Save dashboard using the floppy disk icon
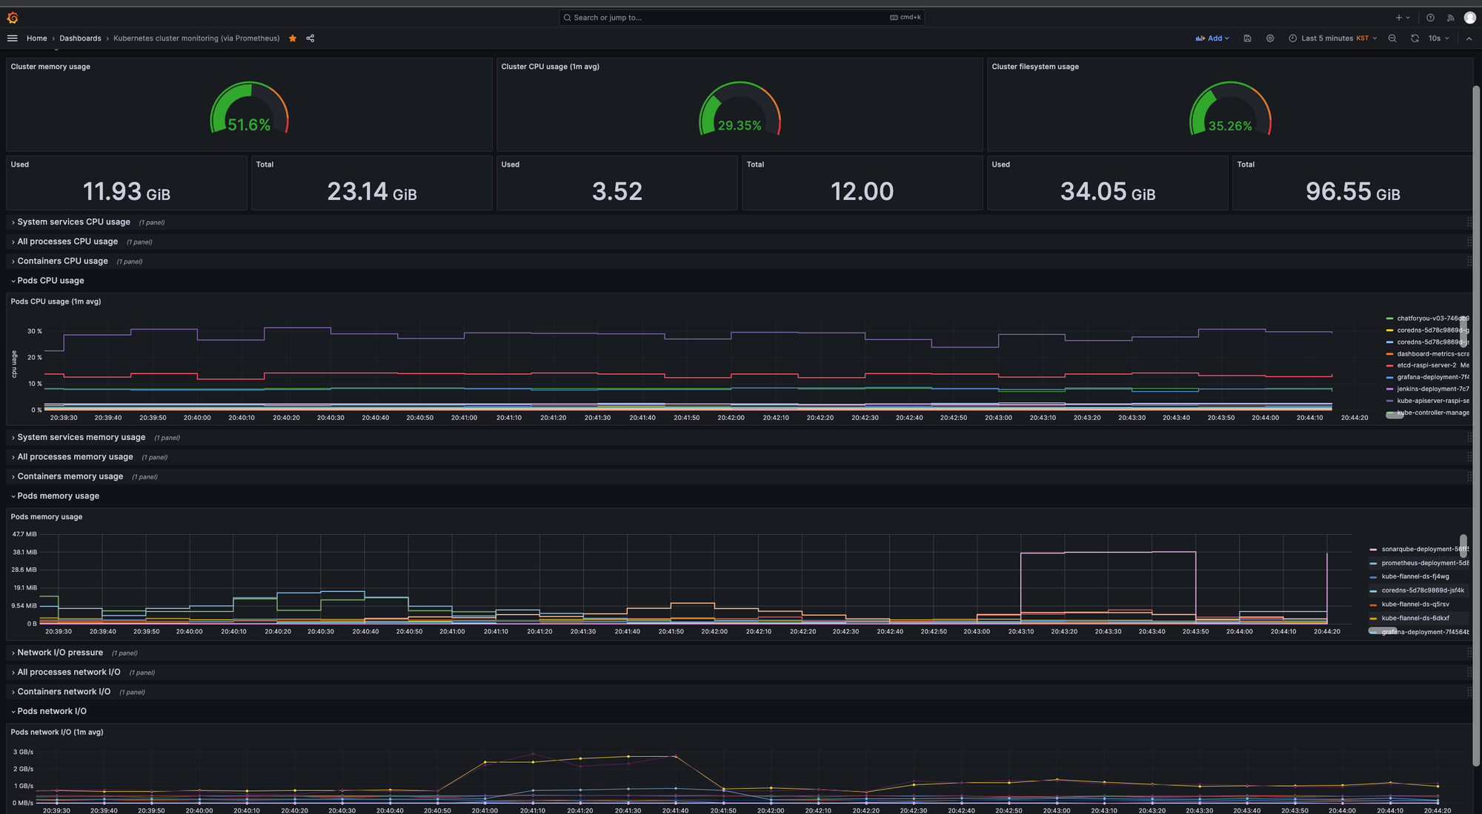1482x814 pixels. (1247, 39)
